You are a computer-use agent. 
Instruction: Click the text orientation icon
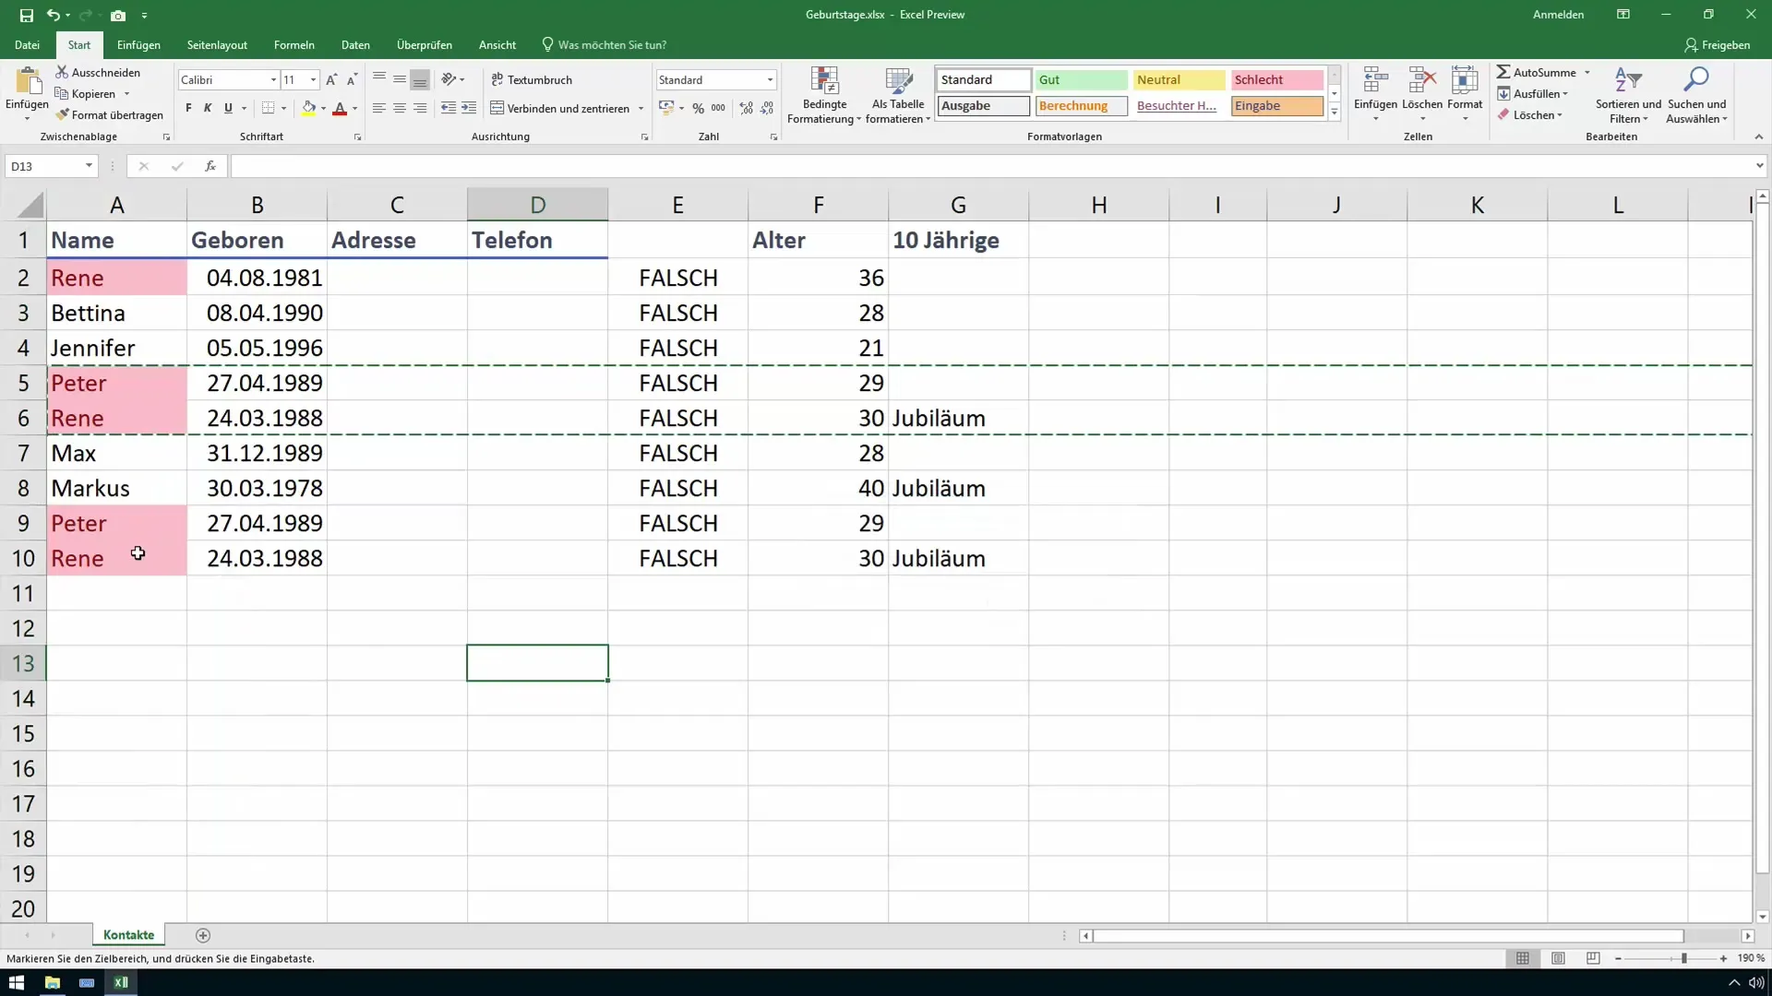point(449,80)
